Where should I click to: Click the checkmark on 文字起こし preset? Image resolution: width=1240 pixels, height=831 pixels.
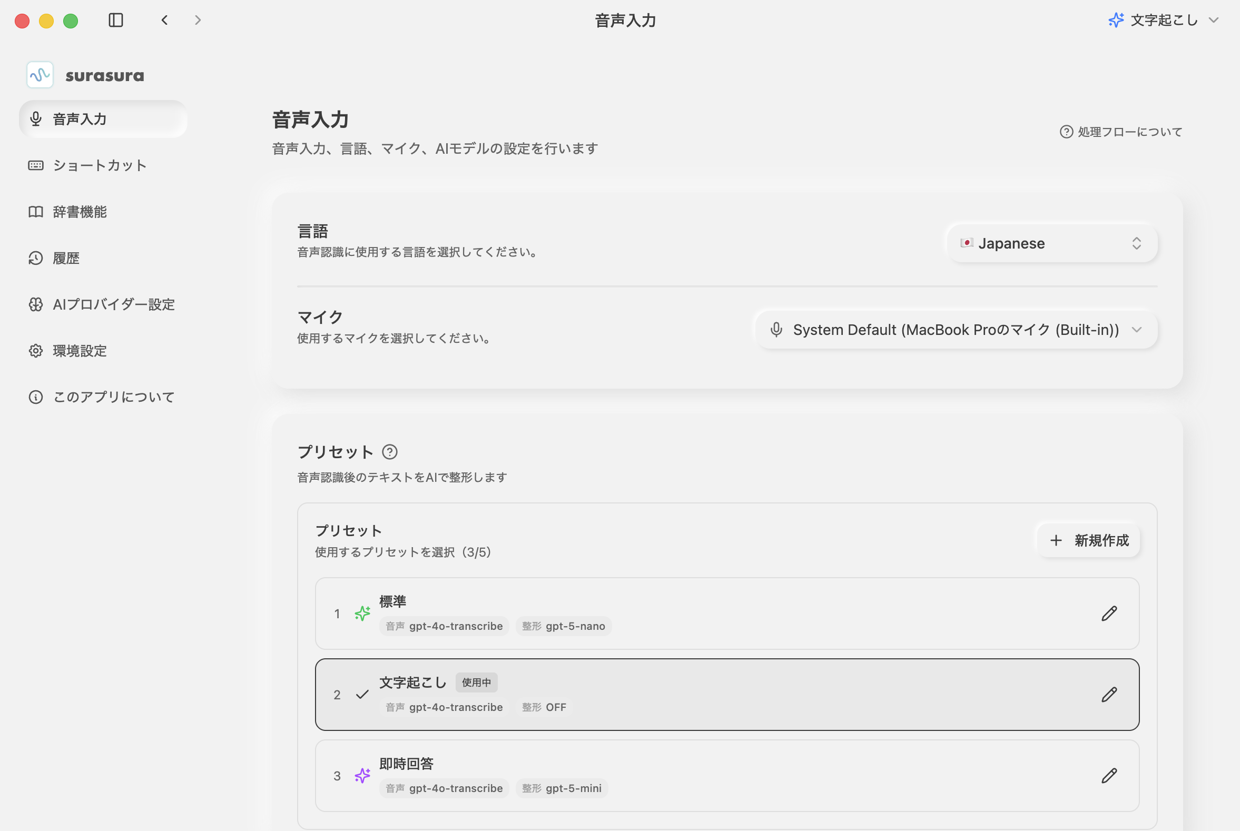coord(362,694)
